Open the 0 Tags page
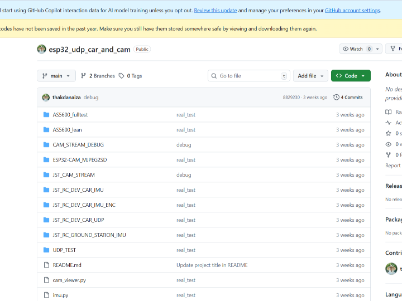Viewport: 402px width, 301px height. (x=130, y=76)
